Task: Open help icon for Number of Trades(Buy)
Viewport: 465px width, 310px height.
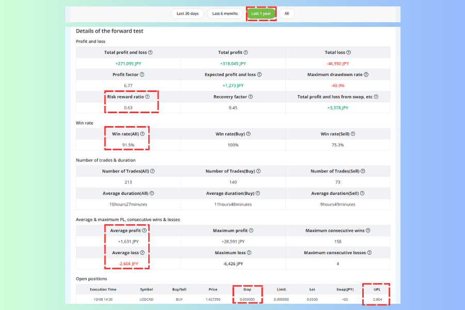Action: [x=259, y=171]
